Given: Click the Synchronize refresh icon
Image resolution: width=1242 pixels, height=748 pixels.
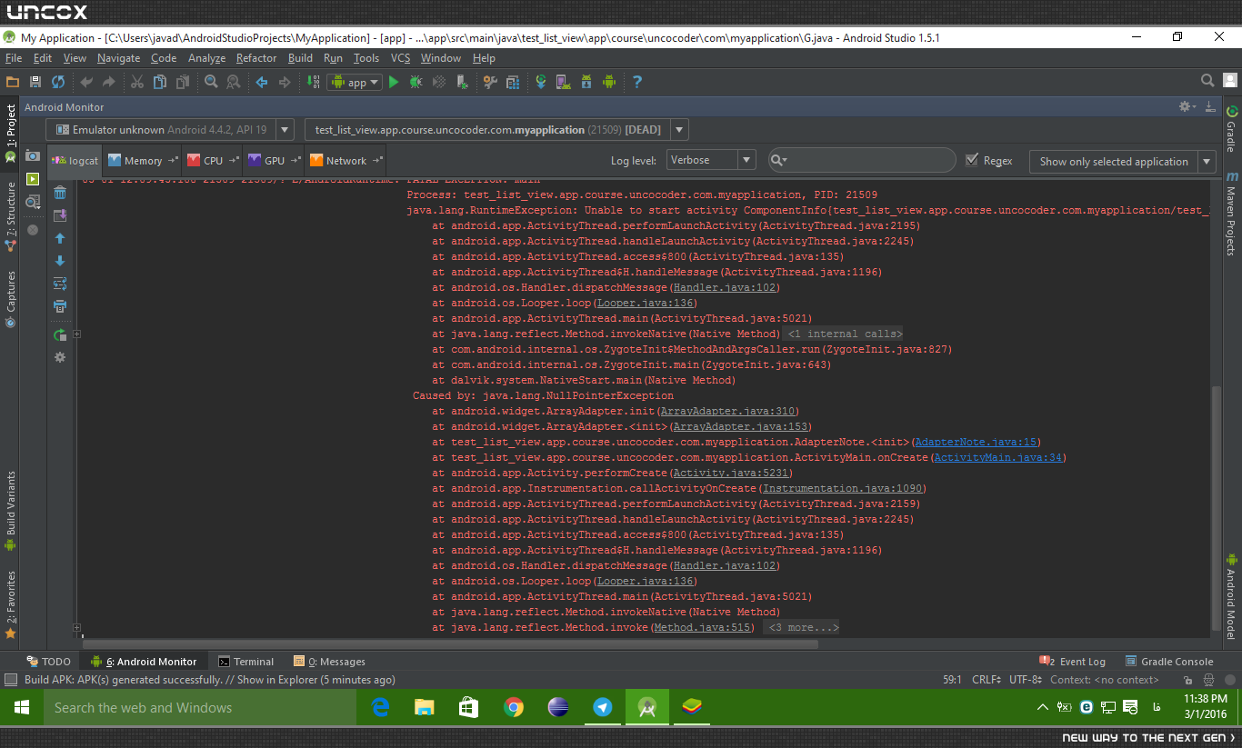Looking at the screenshot, I should point(58,82).
